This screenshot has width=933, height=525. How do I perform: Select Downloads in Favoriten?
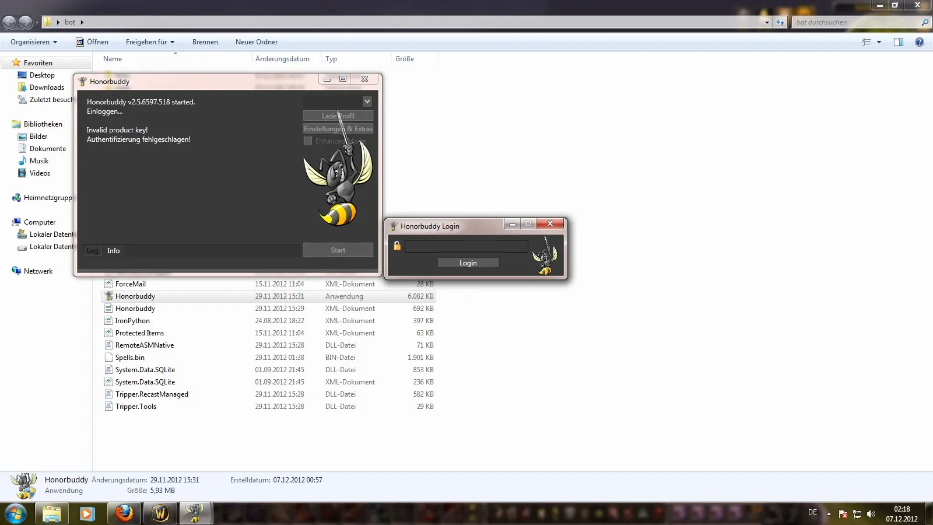[x=47, y=87]
